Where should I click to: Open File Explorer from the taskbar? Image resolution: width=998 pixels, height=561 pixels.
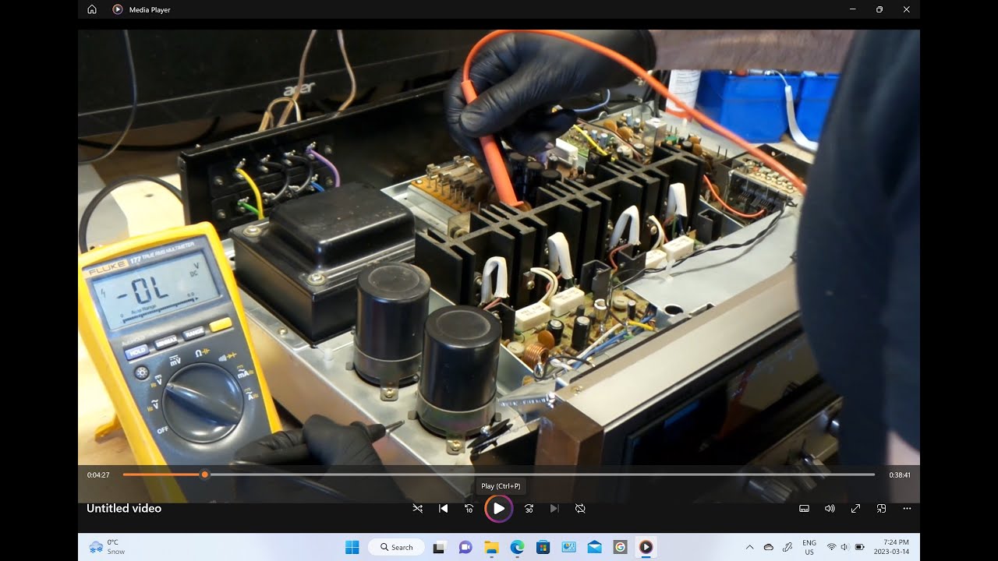[491, 547]
